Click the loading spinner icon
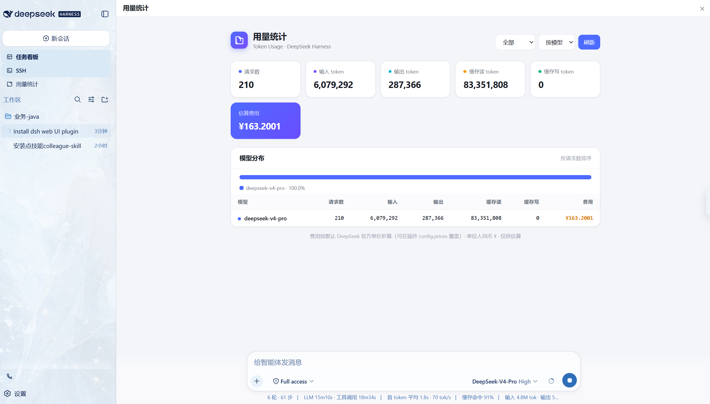This screenshot has width=710, height=404. pyautogui.click(x=551, y=381)
